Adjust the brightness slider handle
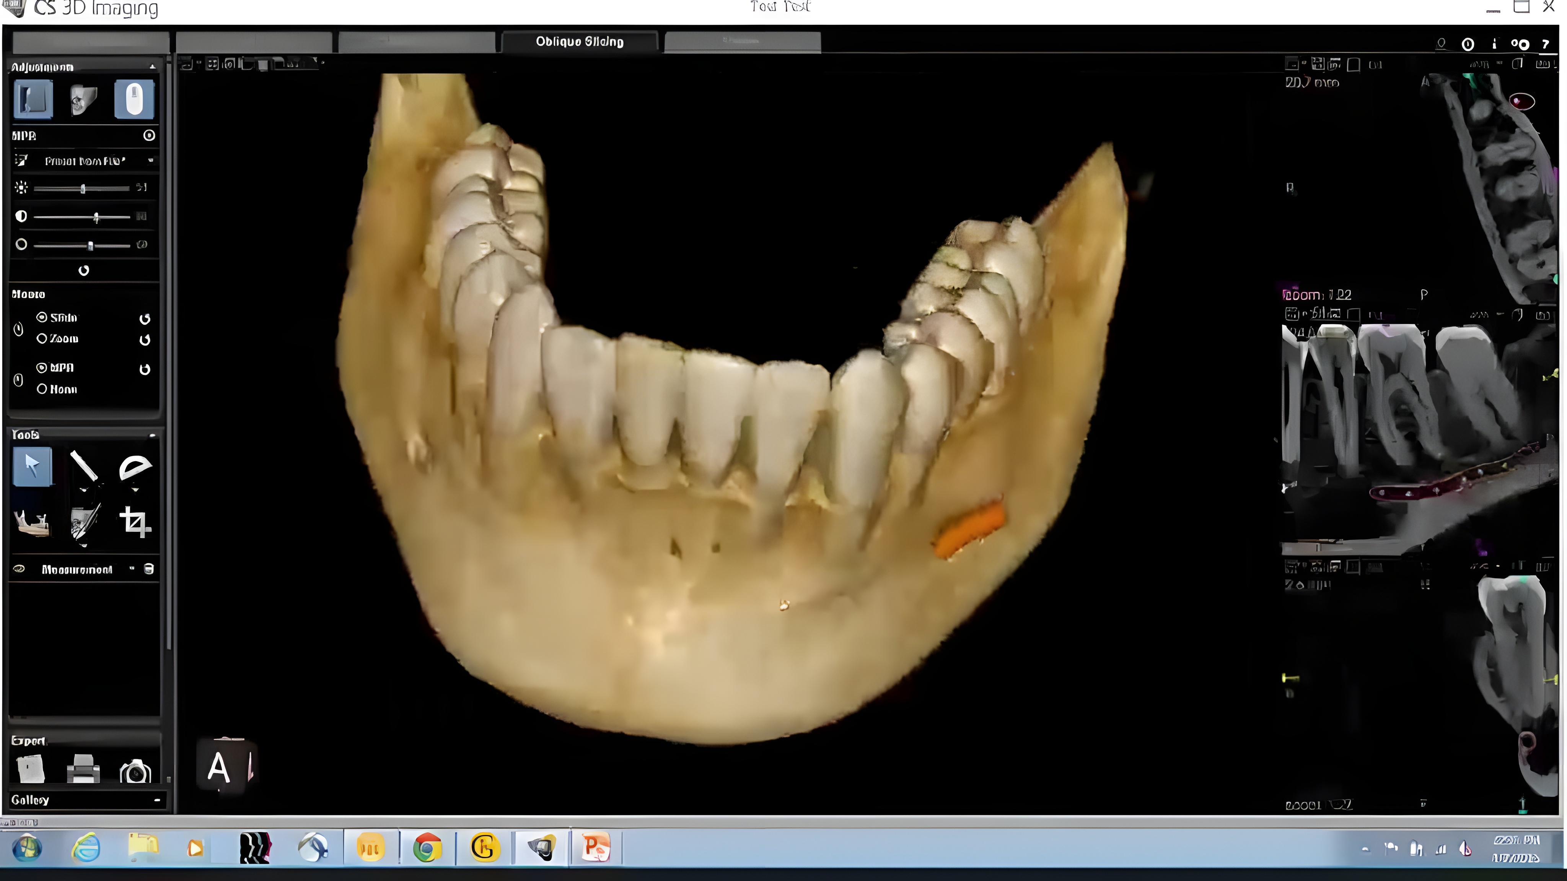Viewport: 1567px width, 881px height. point(83,189)
